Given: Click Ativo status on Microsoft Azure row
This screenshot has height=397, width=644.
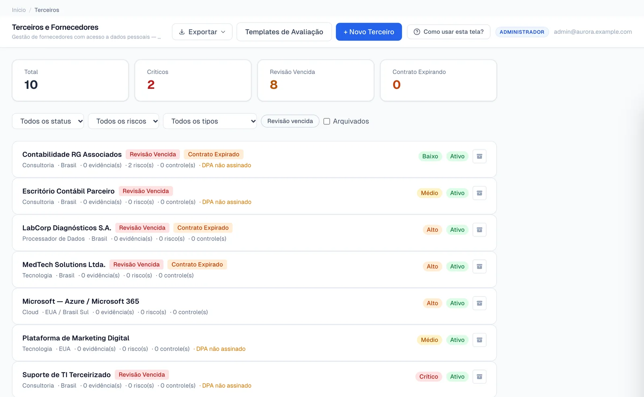Looking at the screenshot, I should pyautogui.click(x=457, y=303).
